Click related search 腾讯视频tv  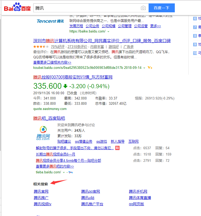click(43, 204)
